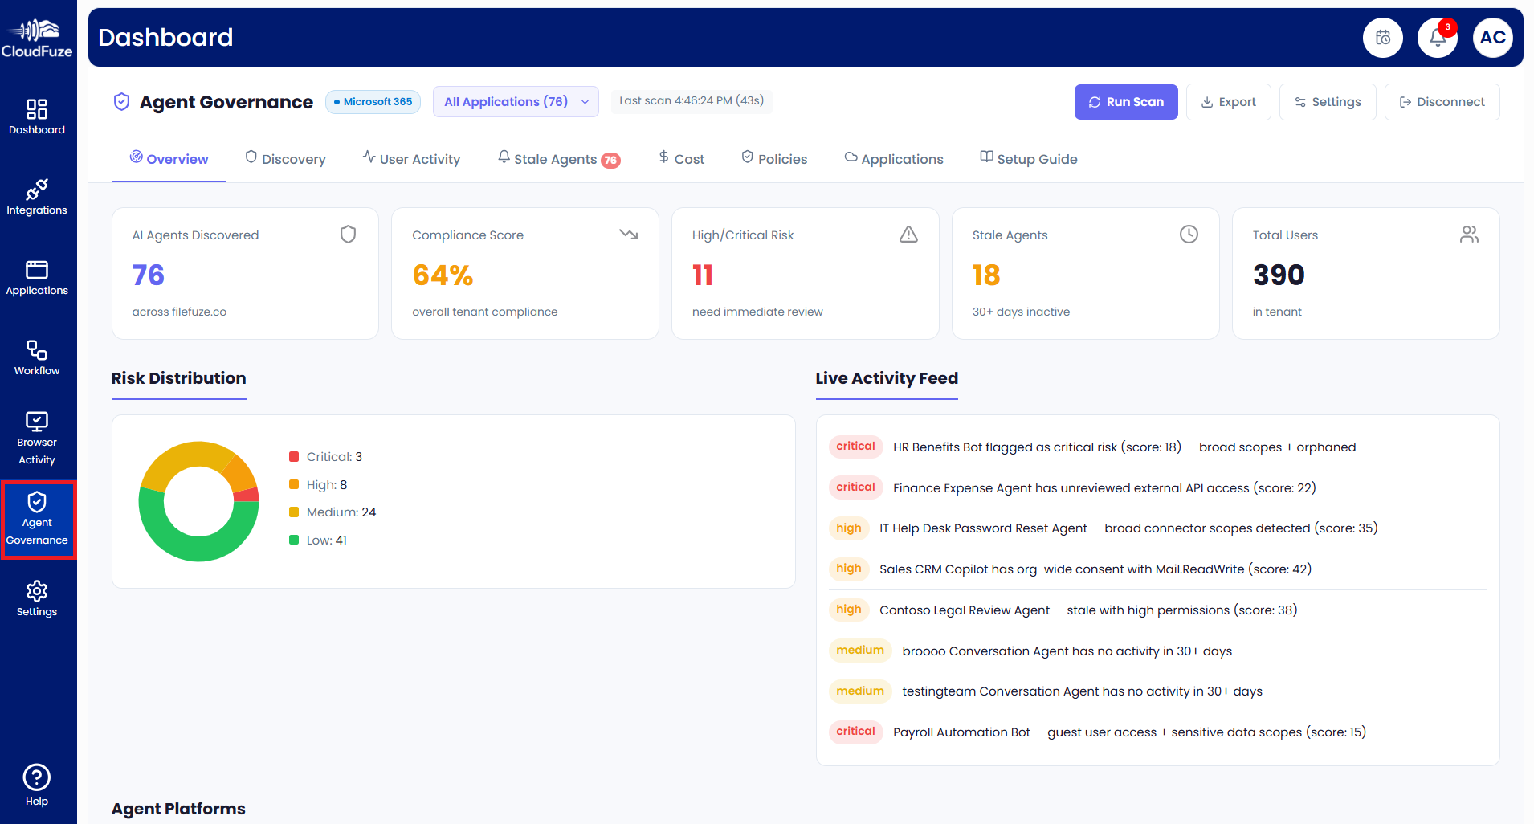
Task: Switch to the User Activity tab
Action: pyautogui.click(x=411, y=159)
